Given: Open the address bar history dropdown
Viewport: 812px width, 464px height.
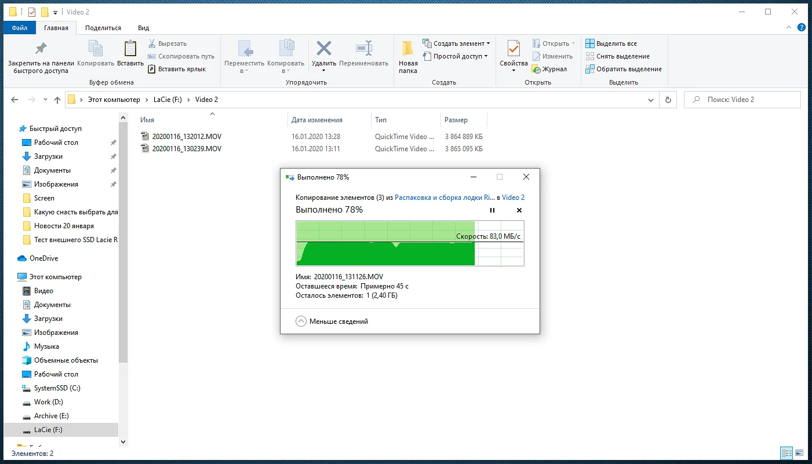Looking at the screenshot, I should (651, 100).
